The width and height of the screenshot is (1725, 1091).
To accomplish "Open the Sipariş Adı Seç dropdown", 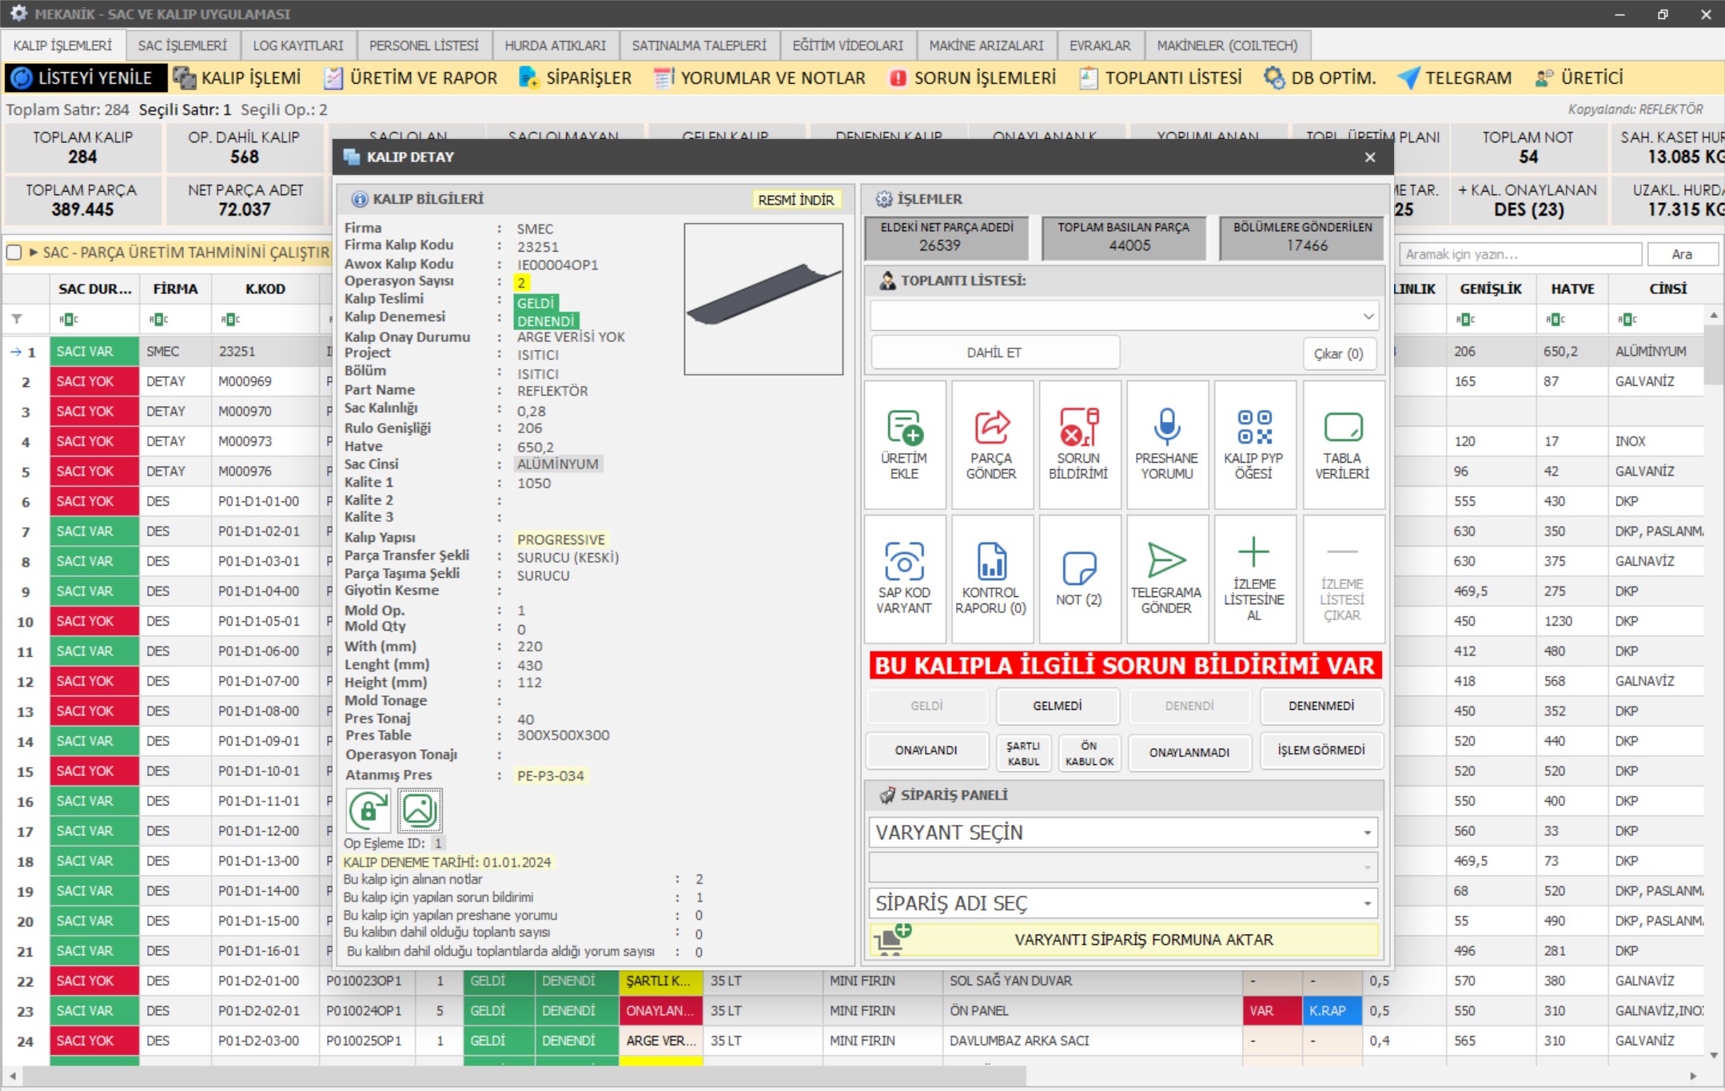I will pyautogui.click(x=1367, y=904).
